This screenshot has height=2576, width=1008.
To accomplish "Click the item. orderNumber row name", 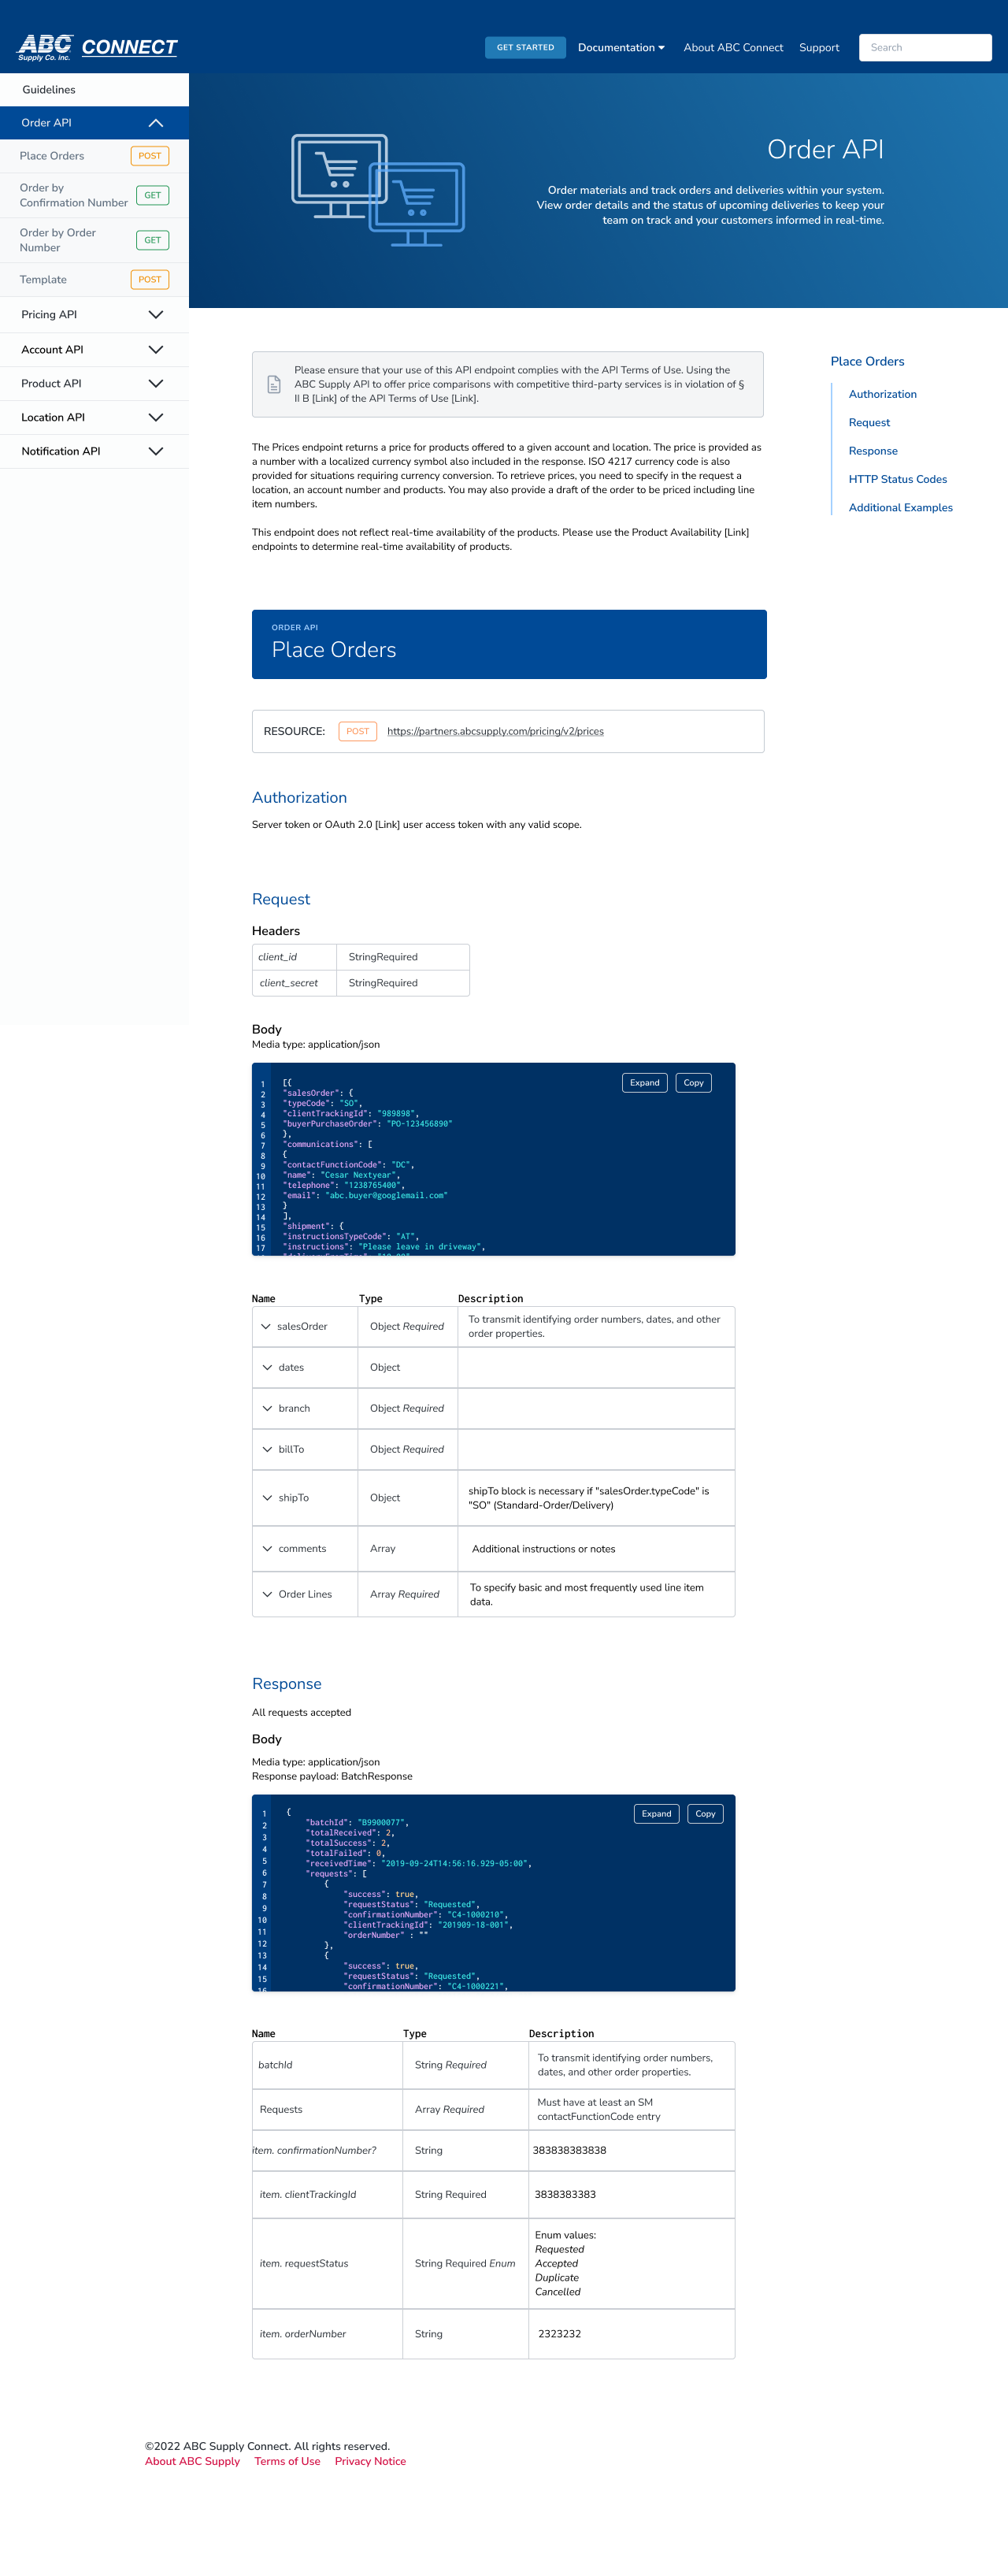I will tap(302, 2333).
